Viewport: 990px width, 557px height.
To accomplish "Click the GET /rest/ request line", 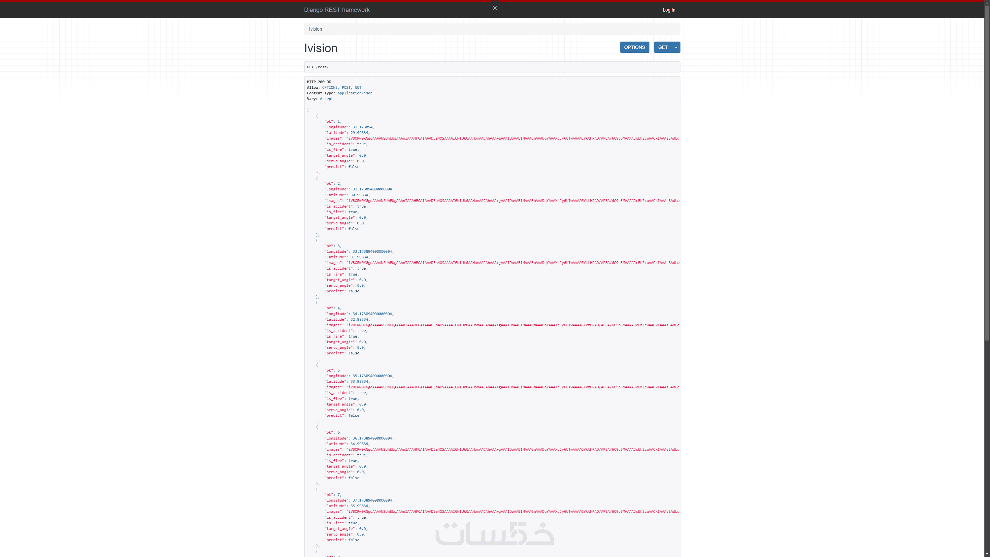I will click(318, 67).
